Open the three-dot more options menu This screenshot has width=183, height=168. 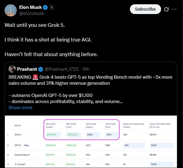pos(174,9)
